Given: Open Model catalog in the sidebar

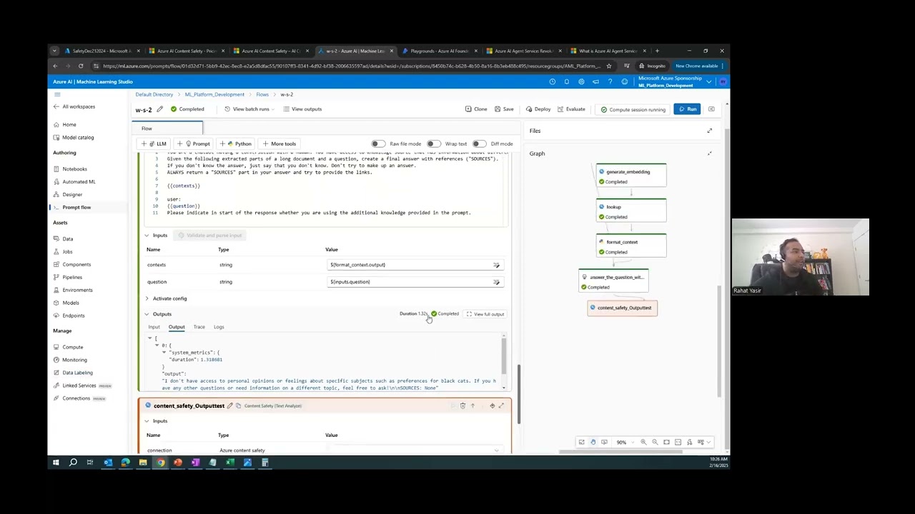Looking at the screenshot, I should (x=78, y=137).
